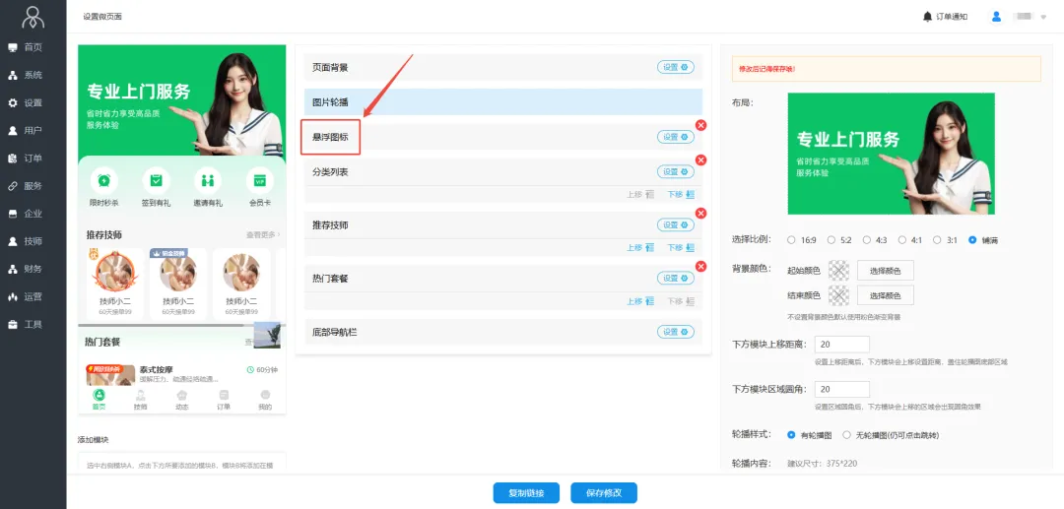Screen dimensions: 1064x509
Task: Remove the 悬浮图标 module with red X
Action: (701, 125)
